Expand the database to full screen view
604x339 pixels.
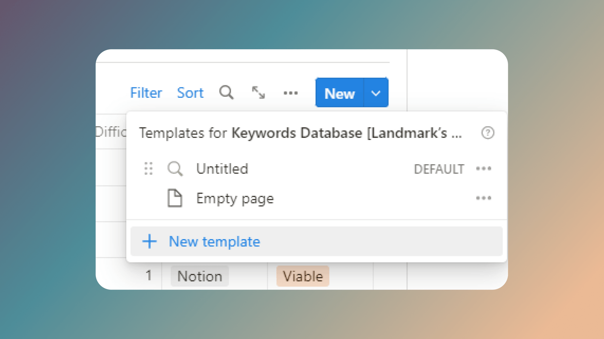coord(258,93)
